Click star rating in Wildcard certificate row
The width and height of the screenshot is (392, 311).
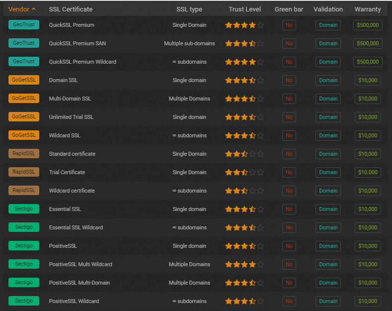(244, 191)
